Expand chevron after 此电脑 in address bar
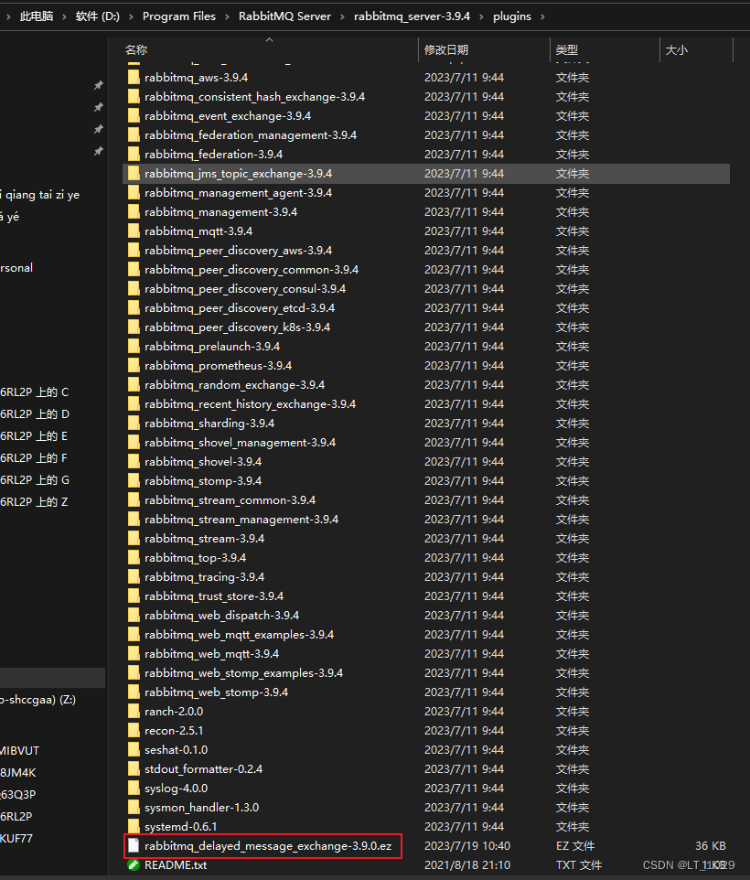The height and width of the screenshot is (880, 750). tap(64, 16)
